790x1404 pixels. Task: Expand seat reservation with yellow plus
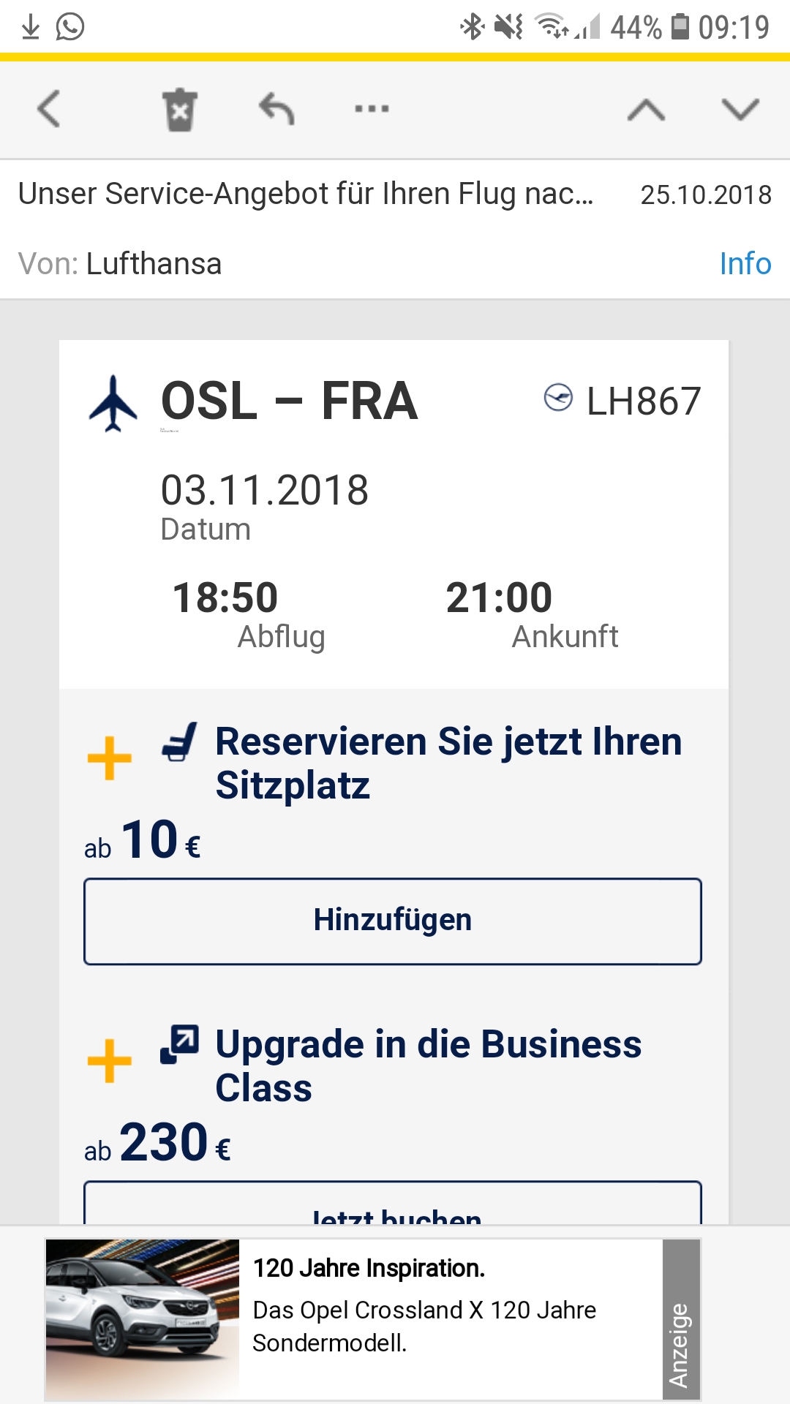(110, 758)
